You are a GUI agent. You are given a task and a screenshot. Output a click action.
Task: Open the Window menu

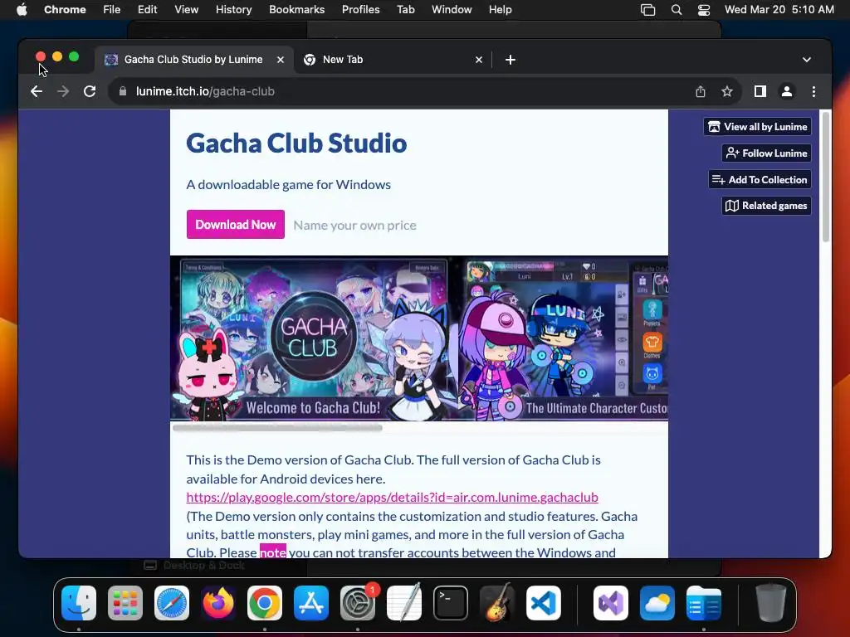[452, 9]
